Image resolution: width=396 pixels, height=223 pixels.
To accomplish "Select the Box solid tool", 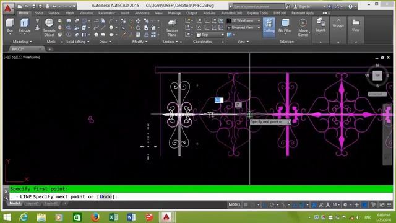I will point(10,25).
